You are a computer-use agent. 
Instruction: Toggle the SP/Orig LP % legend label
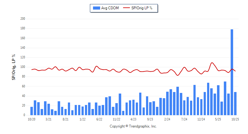coord(142,8)
